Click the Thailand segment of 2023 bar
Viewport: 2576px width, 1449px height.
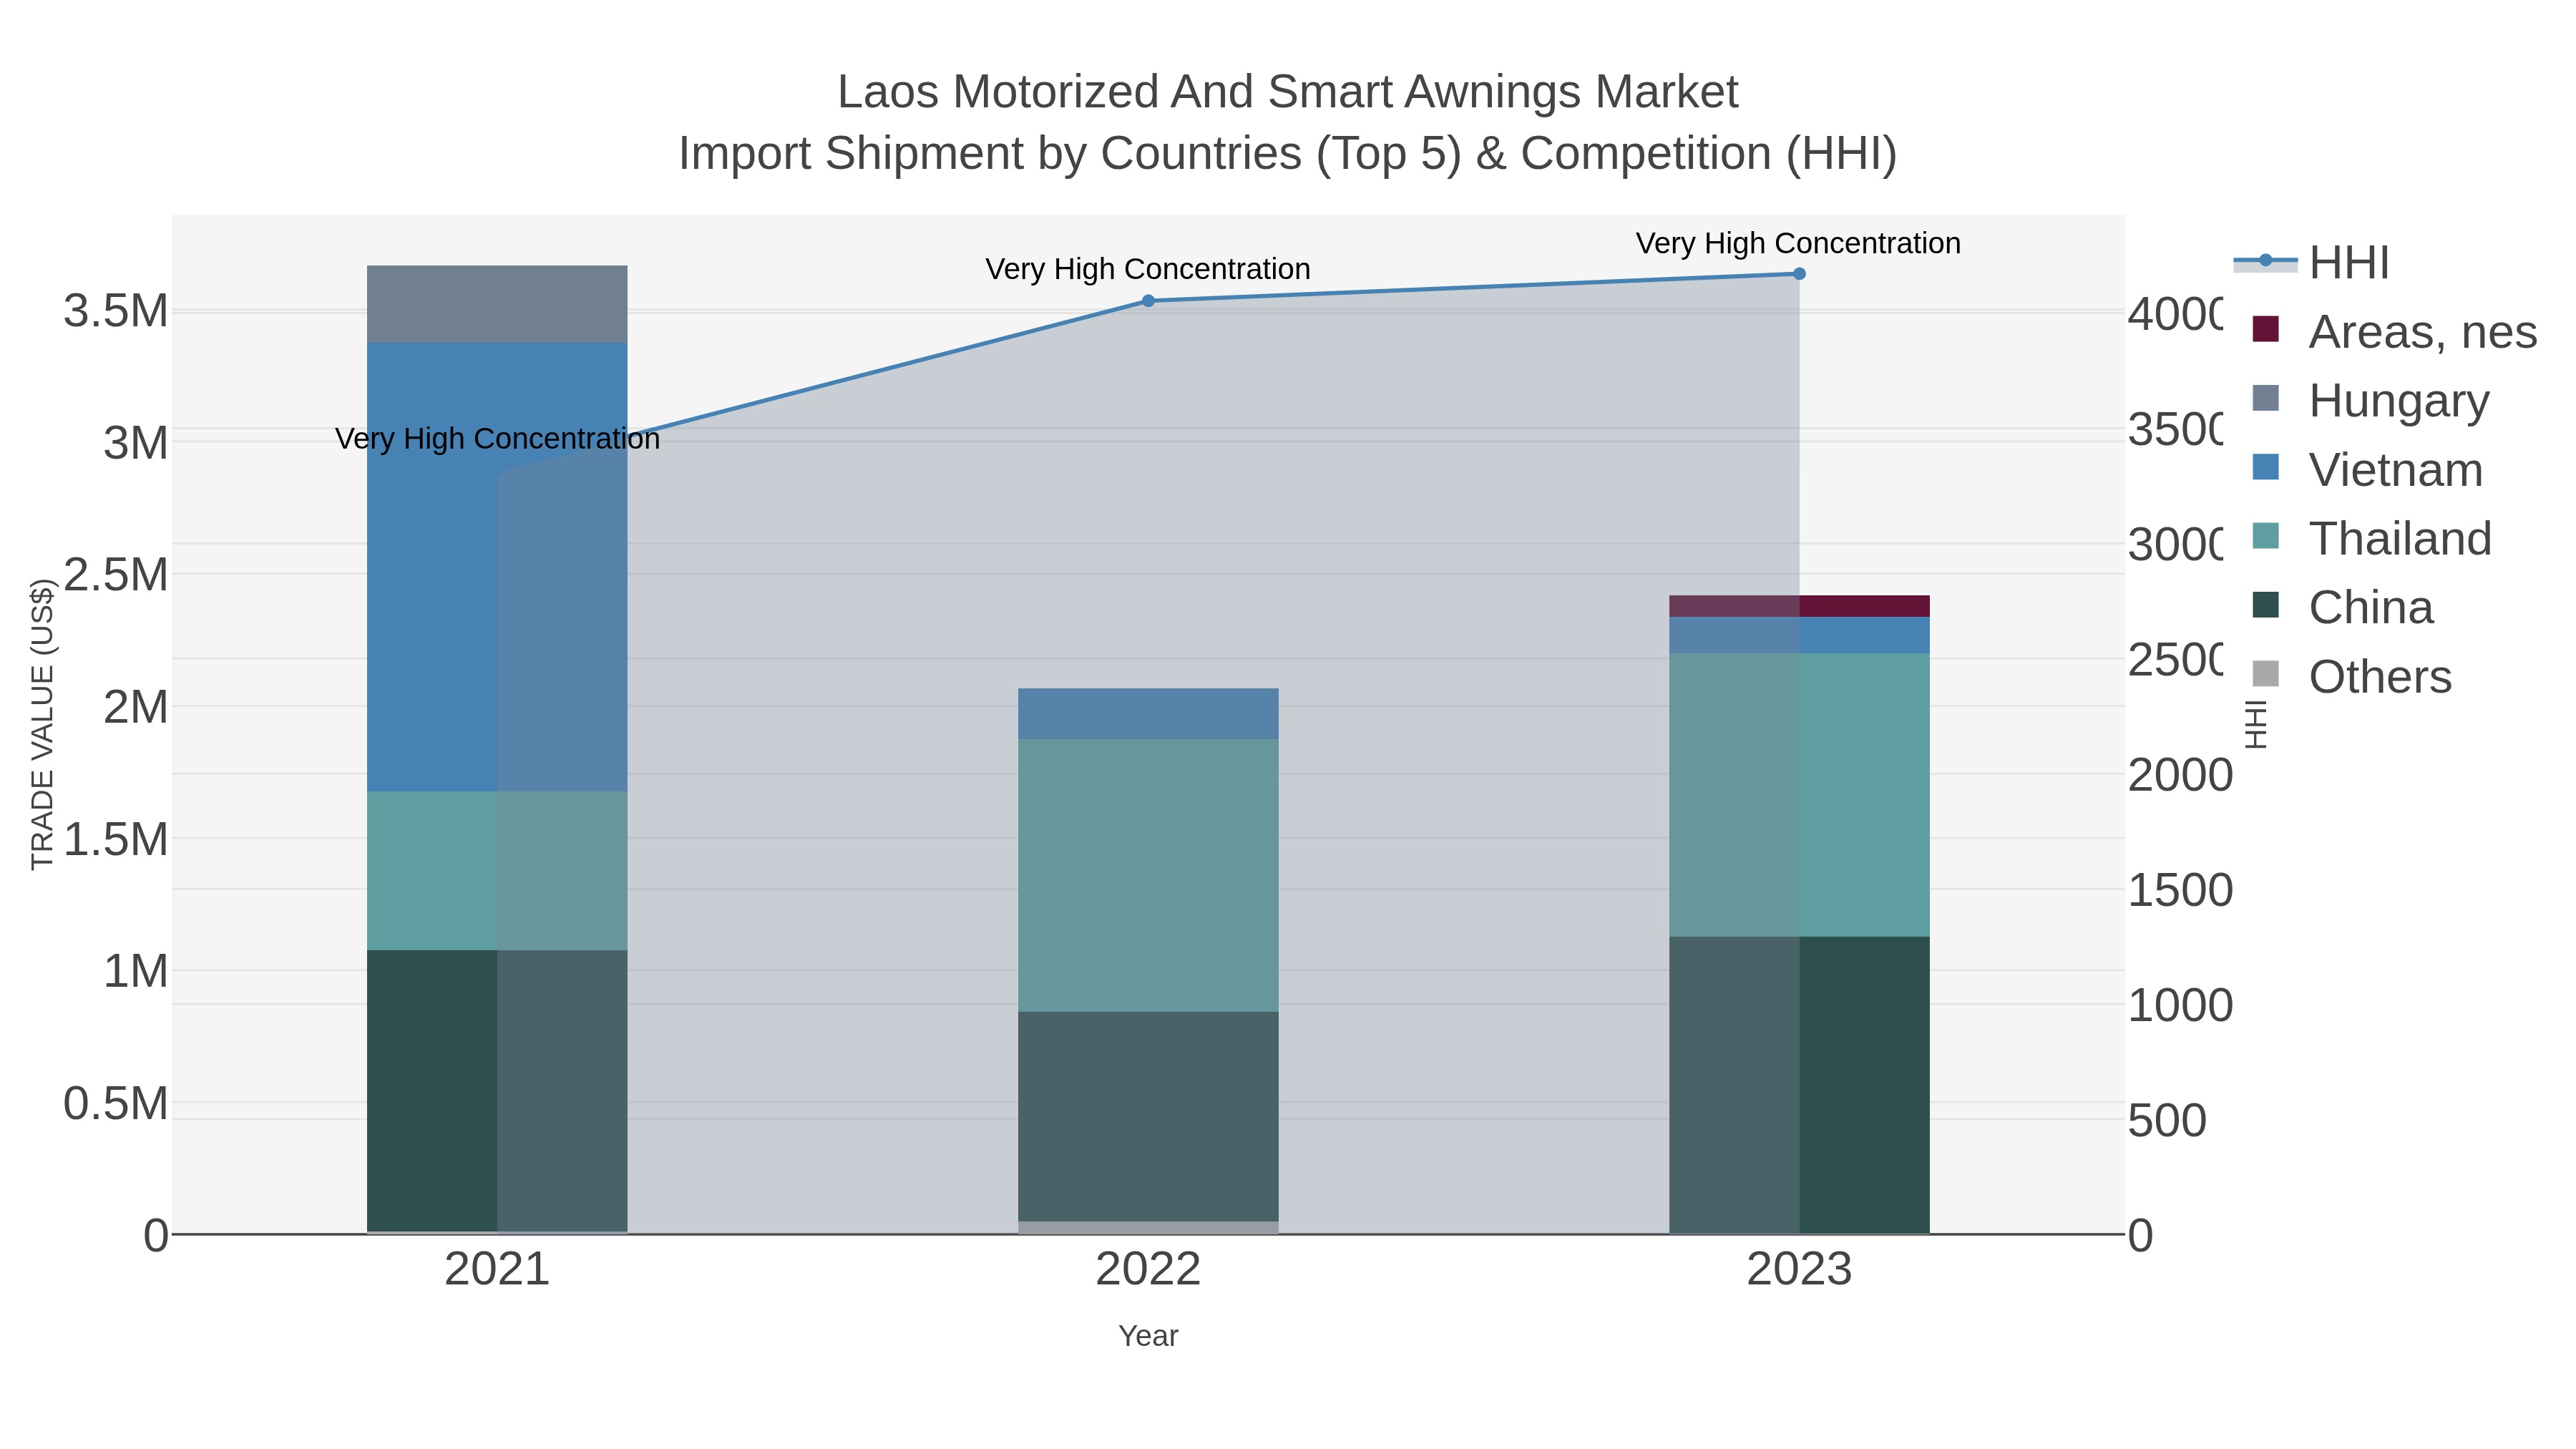click(x=1799, y=796)
